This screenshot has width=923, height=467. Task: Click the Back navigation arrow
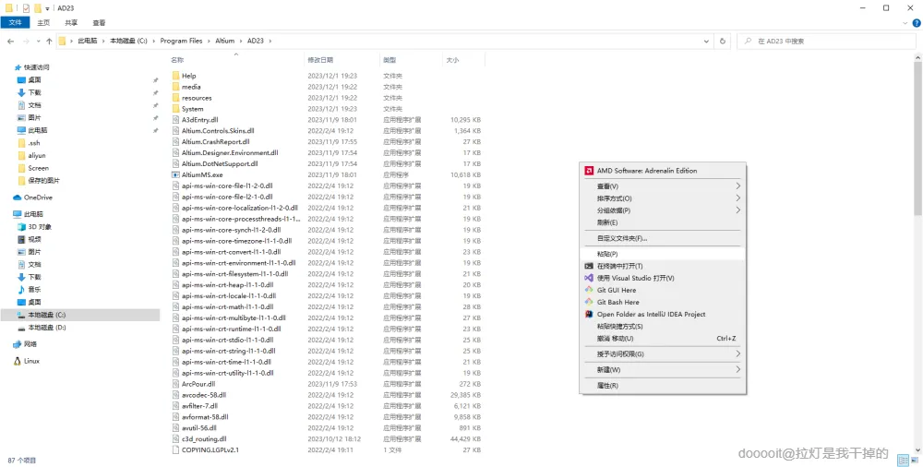10,42
